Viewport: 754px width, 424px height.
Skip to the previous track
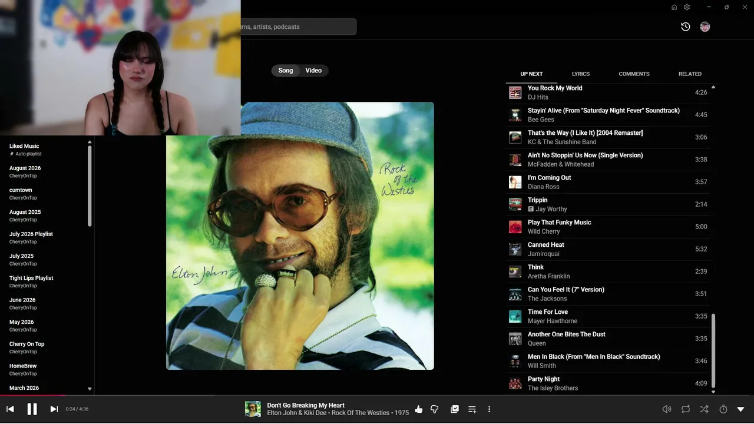tap(10, 409)
